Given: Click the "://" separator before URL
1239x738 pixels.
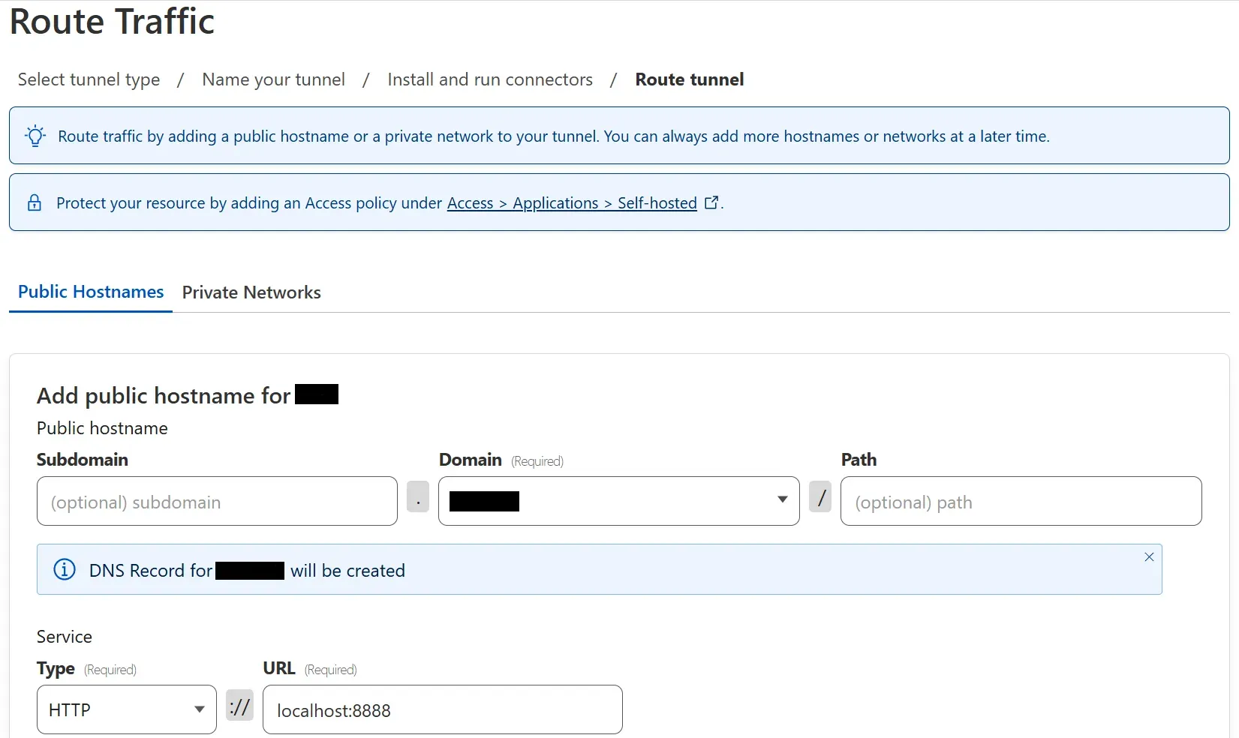Looking at the screenshot, I should [239, 706].
